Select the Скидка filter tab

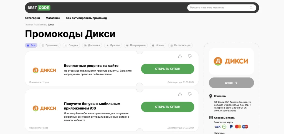[x=71, y=45]
